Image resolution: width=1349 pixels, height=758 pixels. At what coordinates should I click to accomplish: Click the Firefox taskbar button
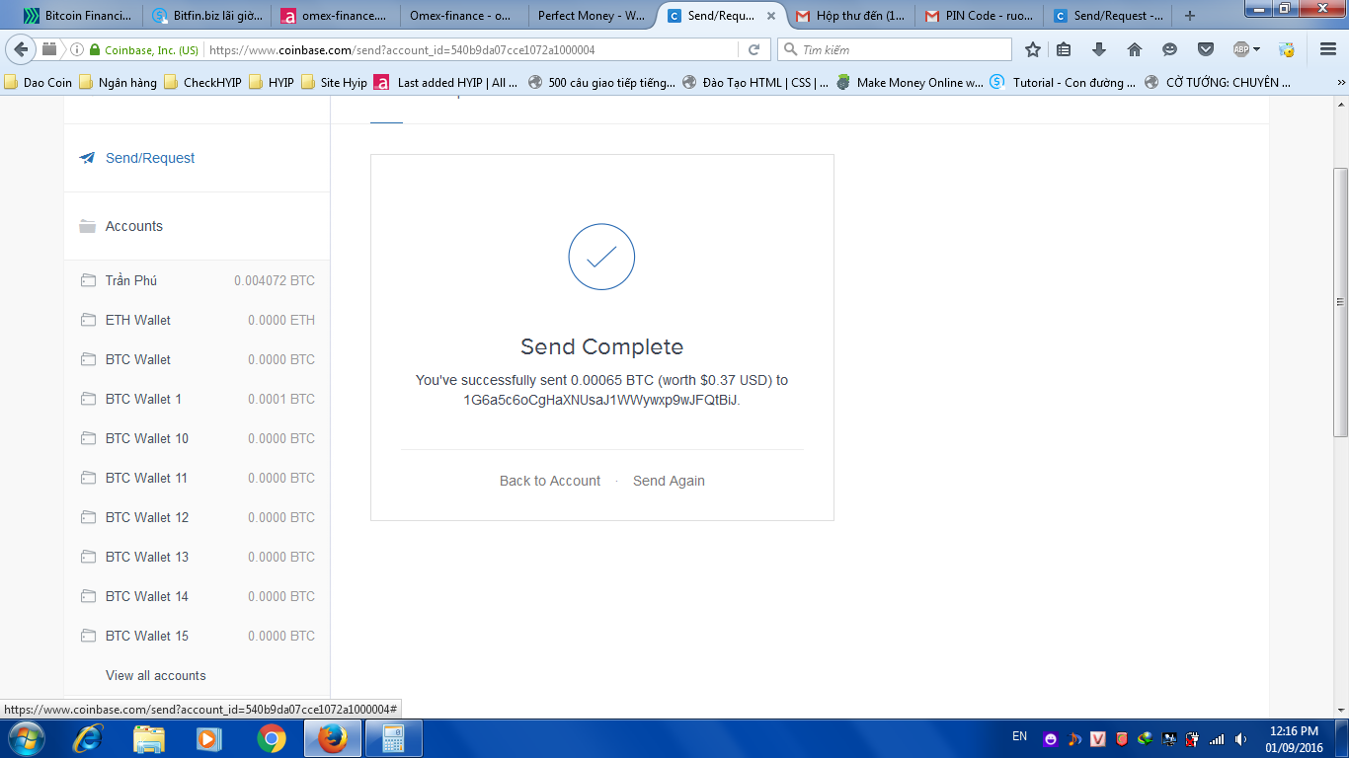coord(333,738)
